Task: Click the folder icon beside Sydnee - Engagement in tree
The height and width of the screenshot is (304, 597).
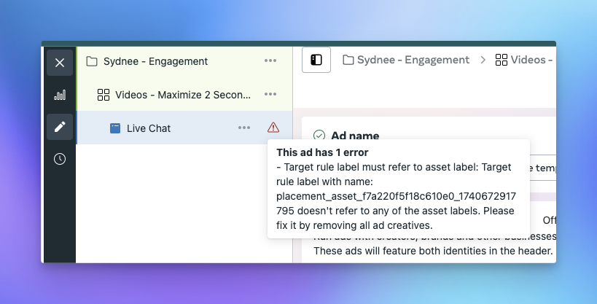Action: point(91,61)
